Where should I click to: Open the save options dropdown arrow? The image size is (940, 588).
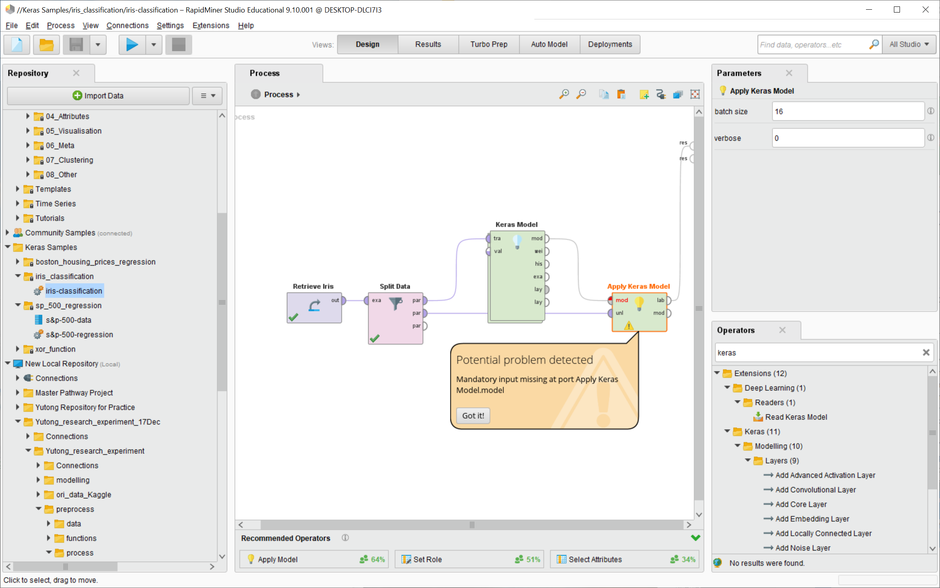[98, 44]
